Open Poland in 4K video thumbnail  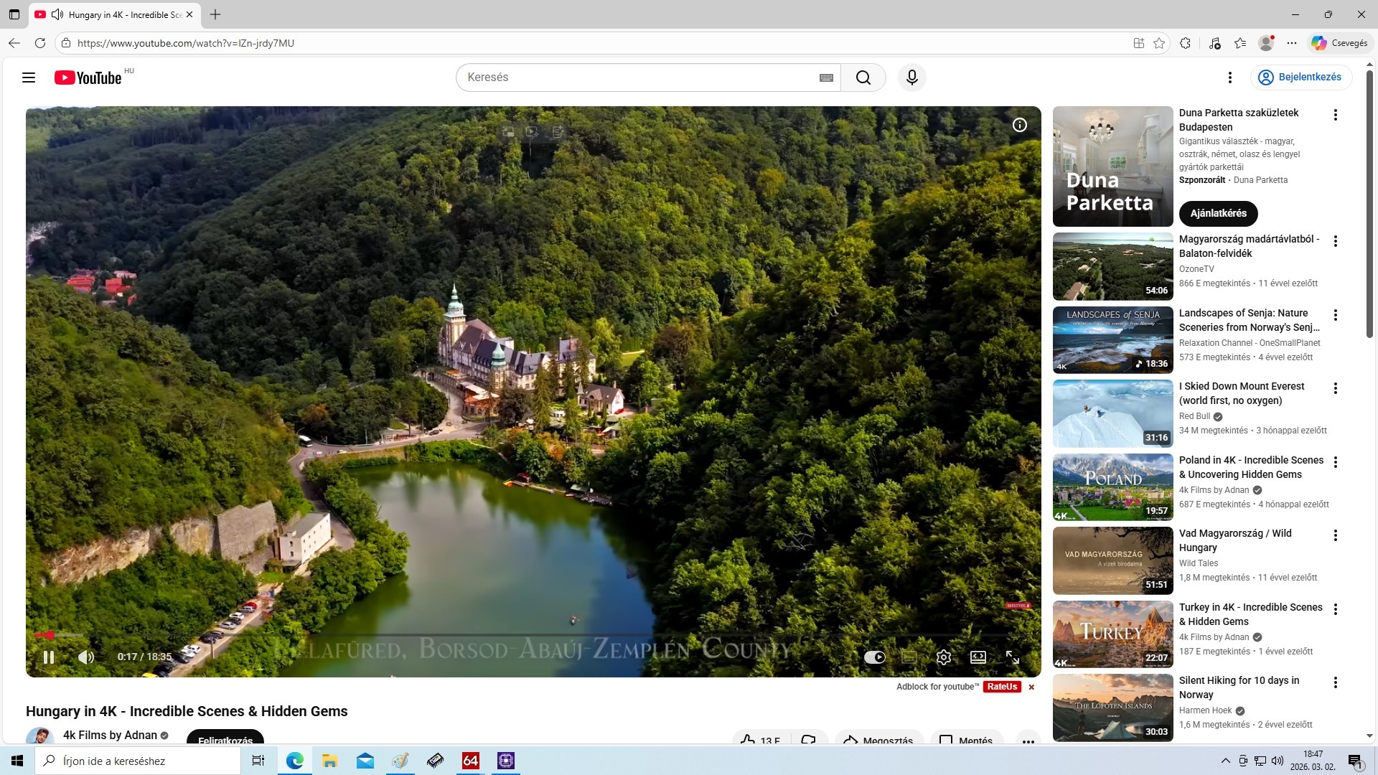(1112, 487)
